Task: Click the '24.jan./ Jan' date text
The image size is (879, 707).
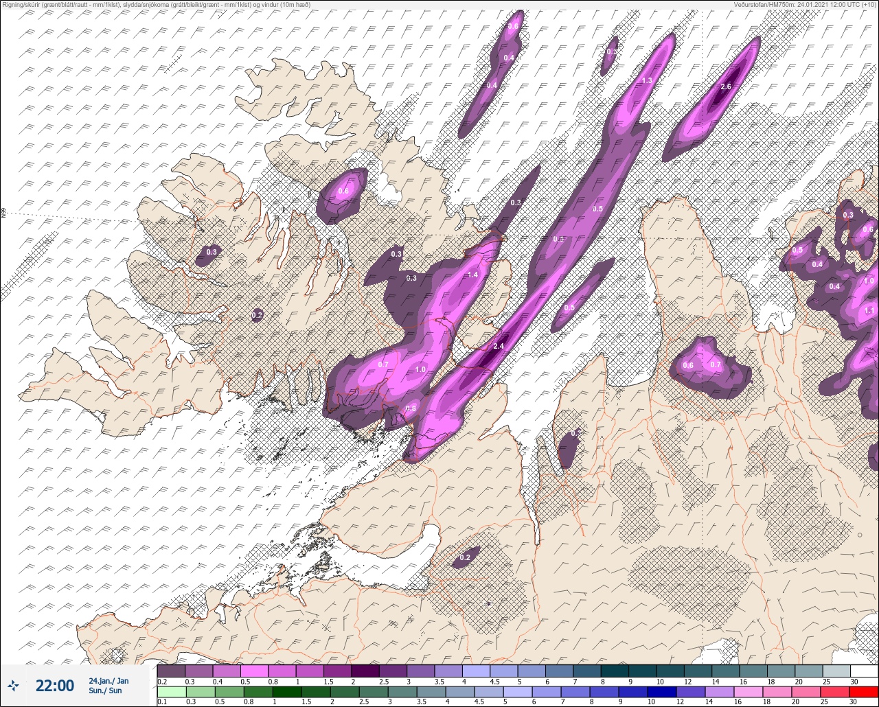Action: pyautogui.click(x=109, y=681)
